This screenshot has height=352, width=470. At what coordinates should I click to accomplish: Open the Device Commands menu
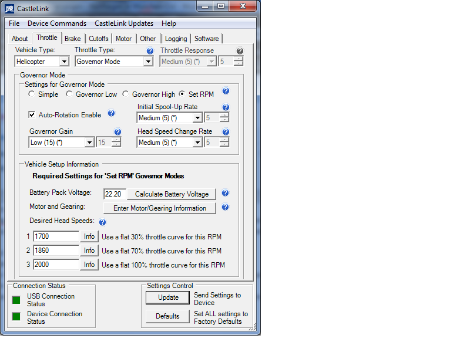pyautogui.click(x=57, y=23)
